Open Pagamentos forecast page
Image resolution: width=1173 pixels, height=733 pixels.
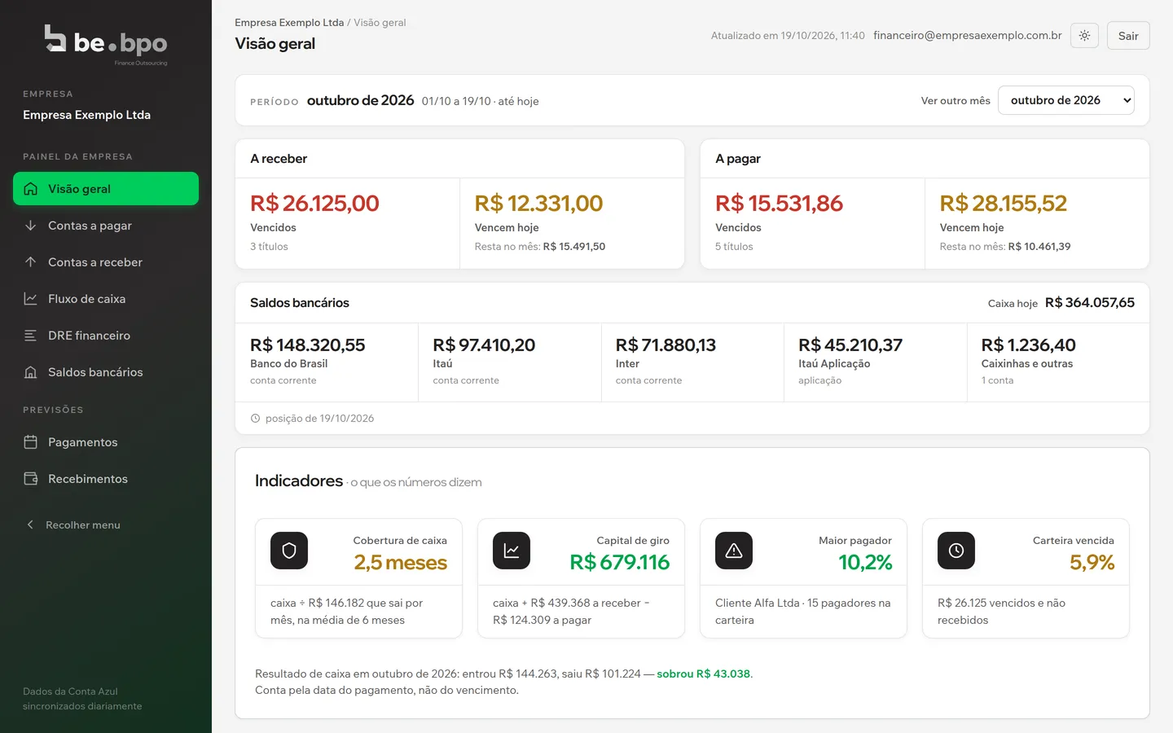[106, 442]
